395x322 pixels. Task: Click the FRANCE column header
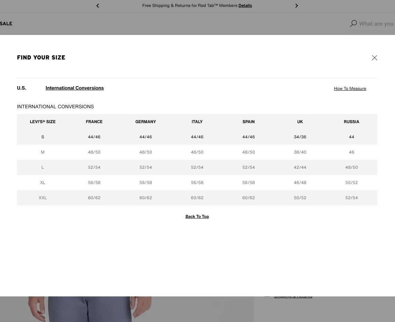94,122
